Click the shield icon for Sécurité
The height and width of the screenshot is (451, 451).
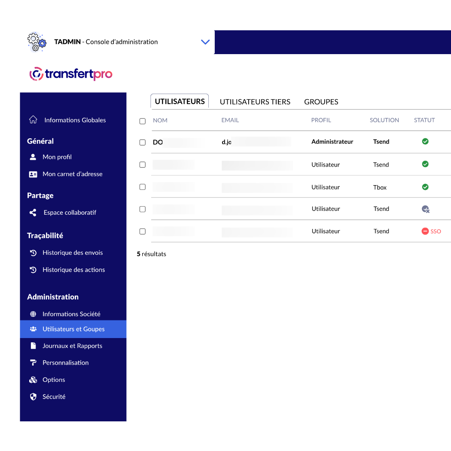pyautogui.click(x=33, y=396)
